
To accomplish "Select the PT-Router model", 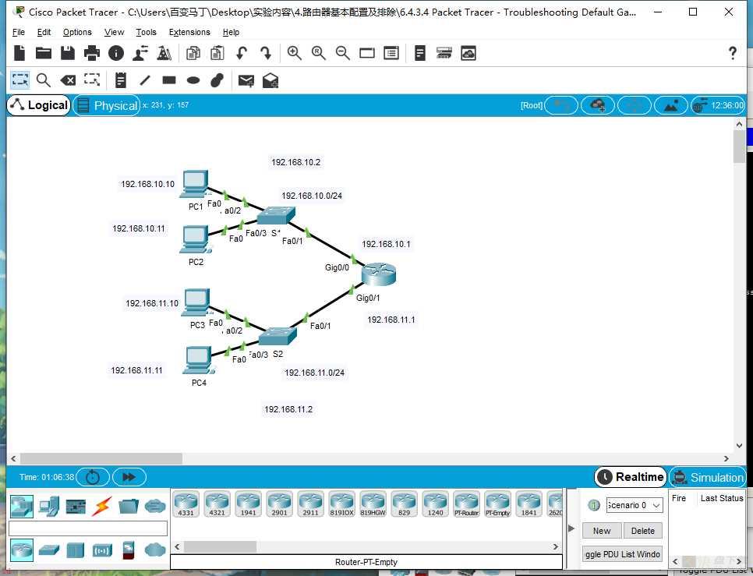I will [x=466, y=504].
